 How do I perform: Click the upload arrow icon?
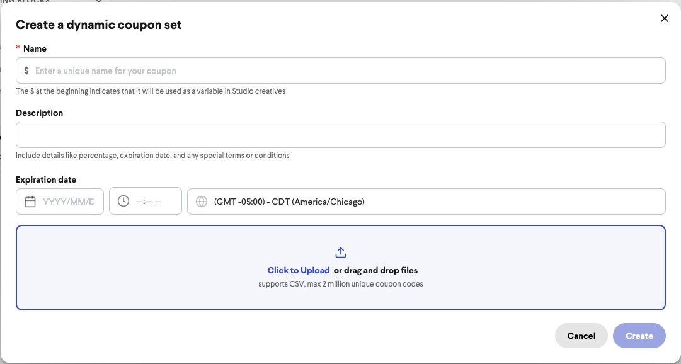(x=340, y=253)
